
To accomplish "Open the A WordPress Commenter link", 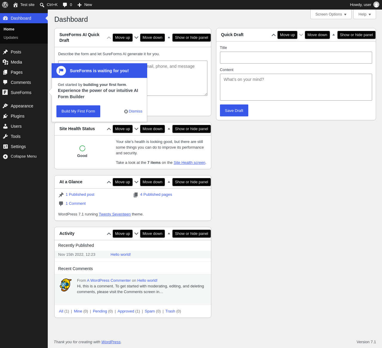I will coord(109,281).
